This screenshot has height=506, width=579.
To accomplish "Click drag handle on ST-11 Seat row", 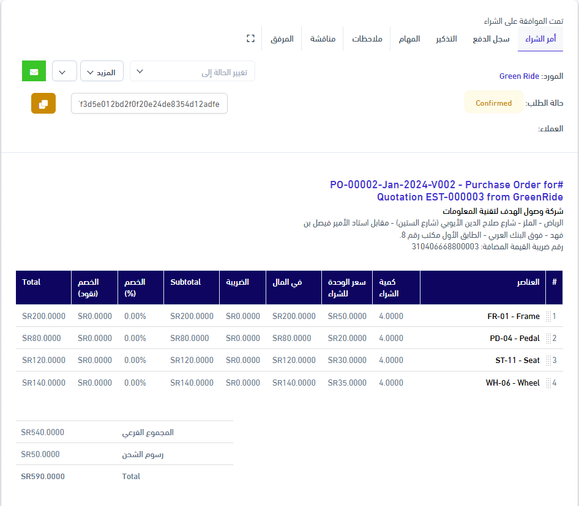I will [x=548, y=361].
